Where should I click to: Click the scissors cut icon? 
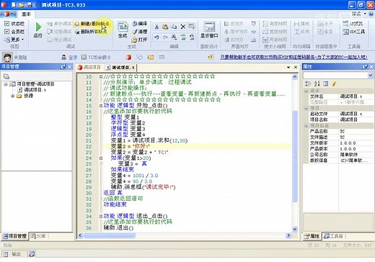(x=156, y=27)
